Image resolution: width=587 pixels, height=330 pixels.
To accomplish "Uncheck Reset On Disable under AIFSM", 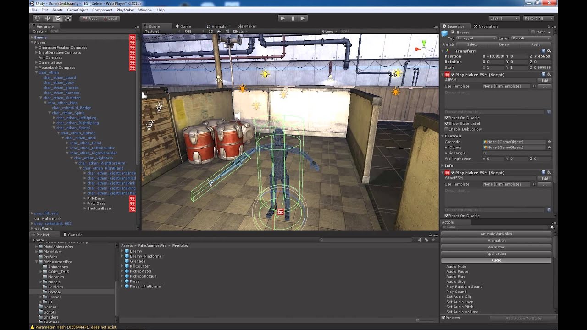I will 447,118.
